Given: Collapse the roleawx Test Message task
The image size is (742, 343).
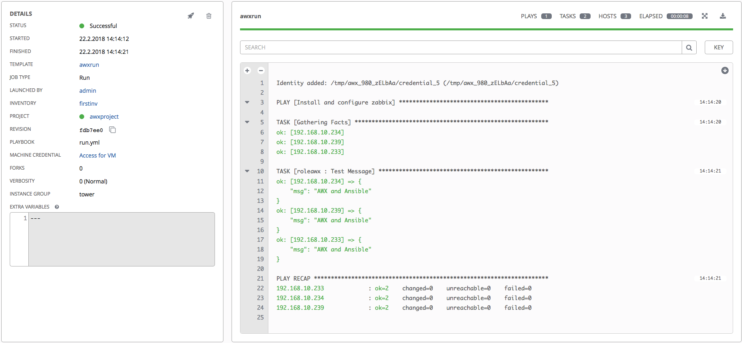Looking at the screenshot, I should pos(247,171).
